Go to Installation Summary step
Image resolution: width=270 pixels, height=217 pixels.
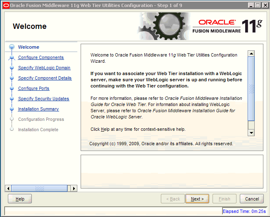tap(38, 109)
